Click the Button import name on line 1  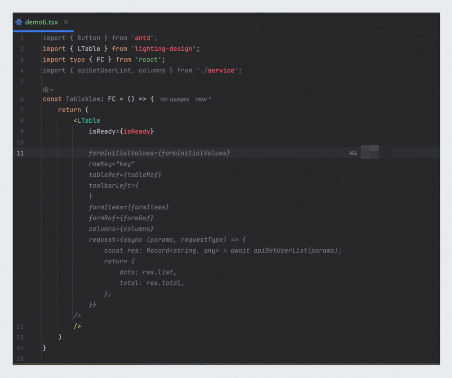click(89, 38)
